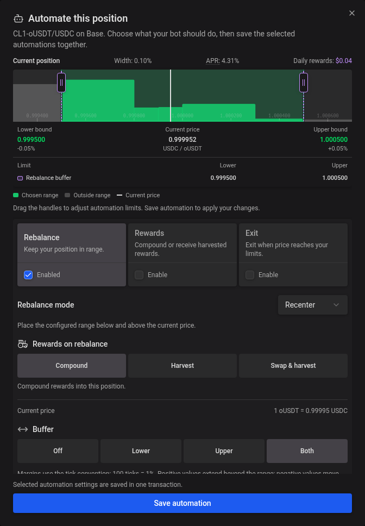365x526 pixels.
Task: Enable the Rewards automation checkbox
Action: pos(139,275)
